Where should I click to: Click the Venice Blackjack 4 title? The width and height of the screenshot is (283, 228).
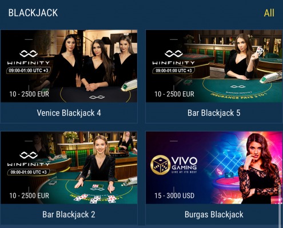pos(69,113)
